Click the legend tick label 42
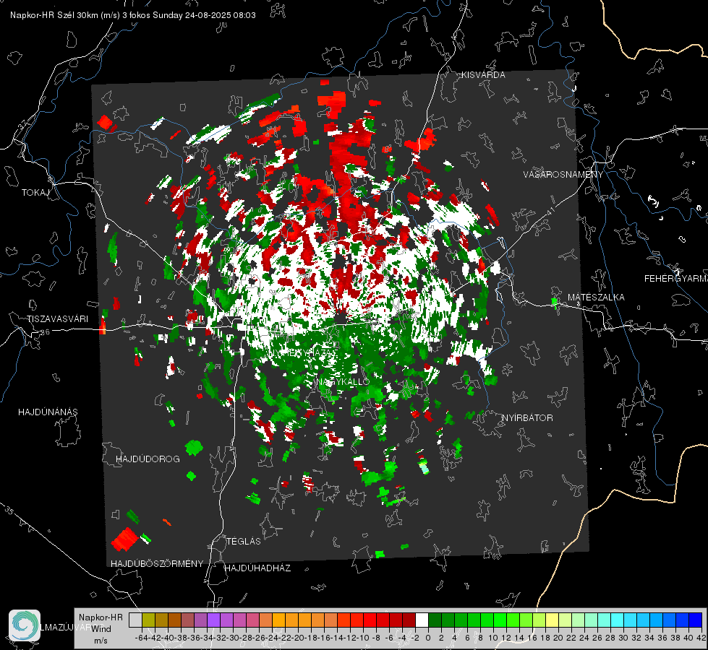 pyautogui.click(x=701, y=638)
